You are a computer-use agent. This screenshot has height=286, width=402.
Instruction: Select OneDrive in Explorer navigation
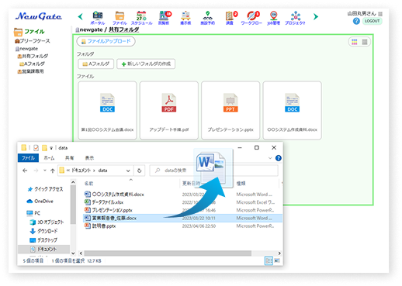tap(40, 201)
